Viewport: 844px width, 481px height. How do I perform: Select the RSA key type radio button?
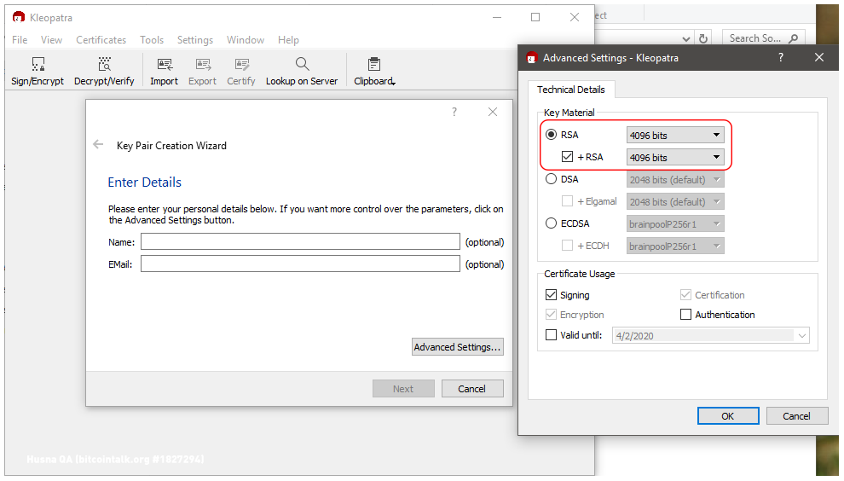click(x=552, y=135)
